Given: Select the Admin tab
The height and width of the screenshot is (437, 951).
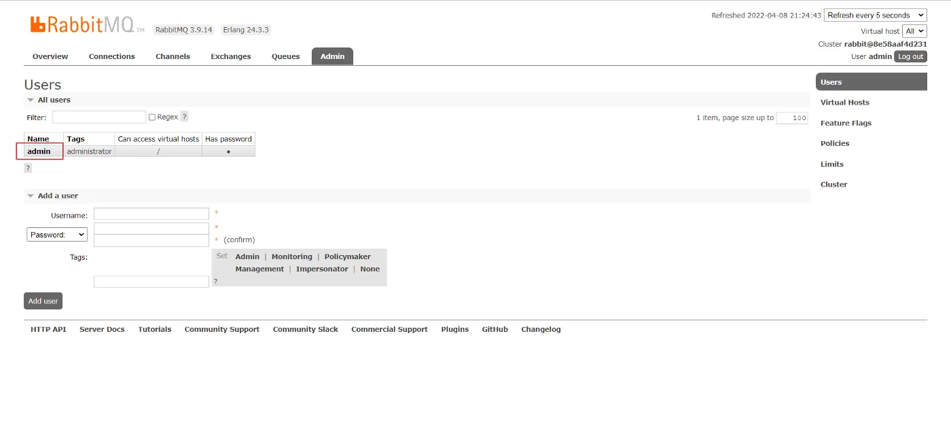Looking at the screenshot, I should [x=332, y=56].
